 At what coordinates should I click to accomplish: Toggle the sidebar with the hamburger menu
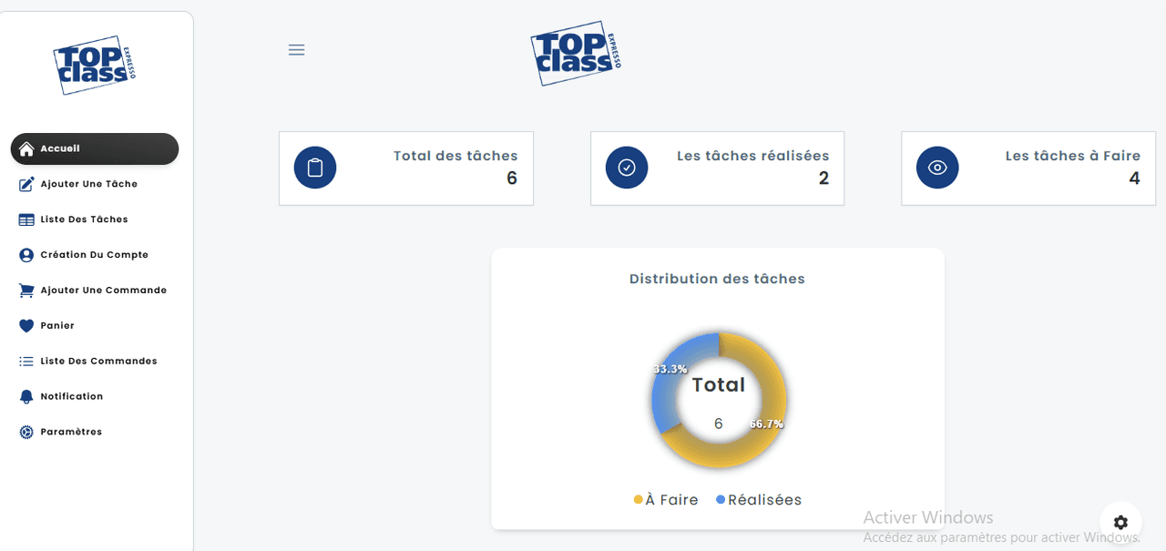[x=296, y=50]
